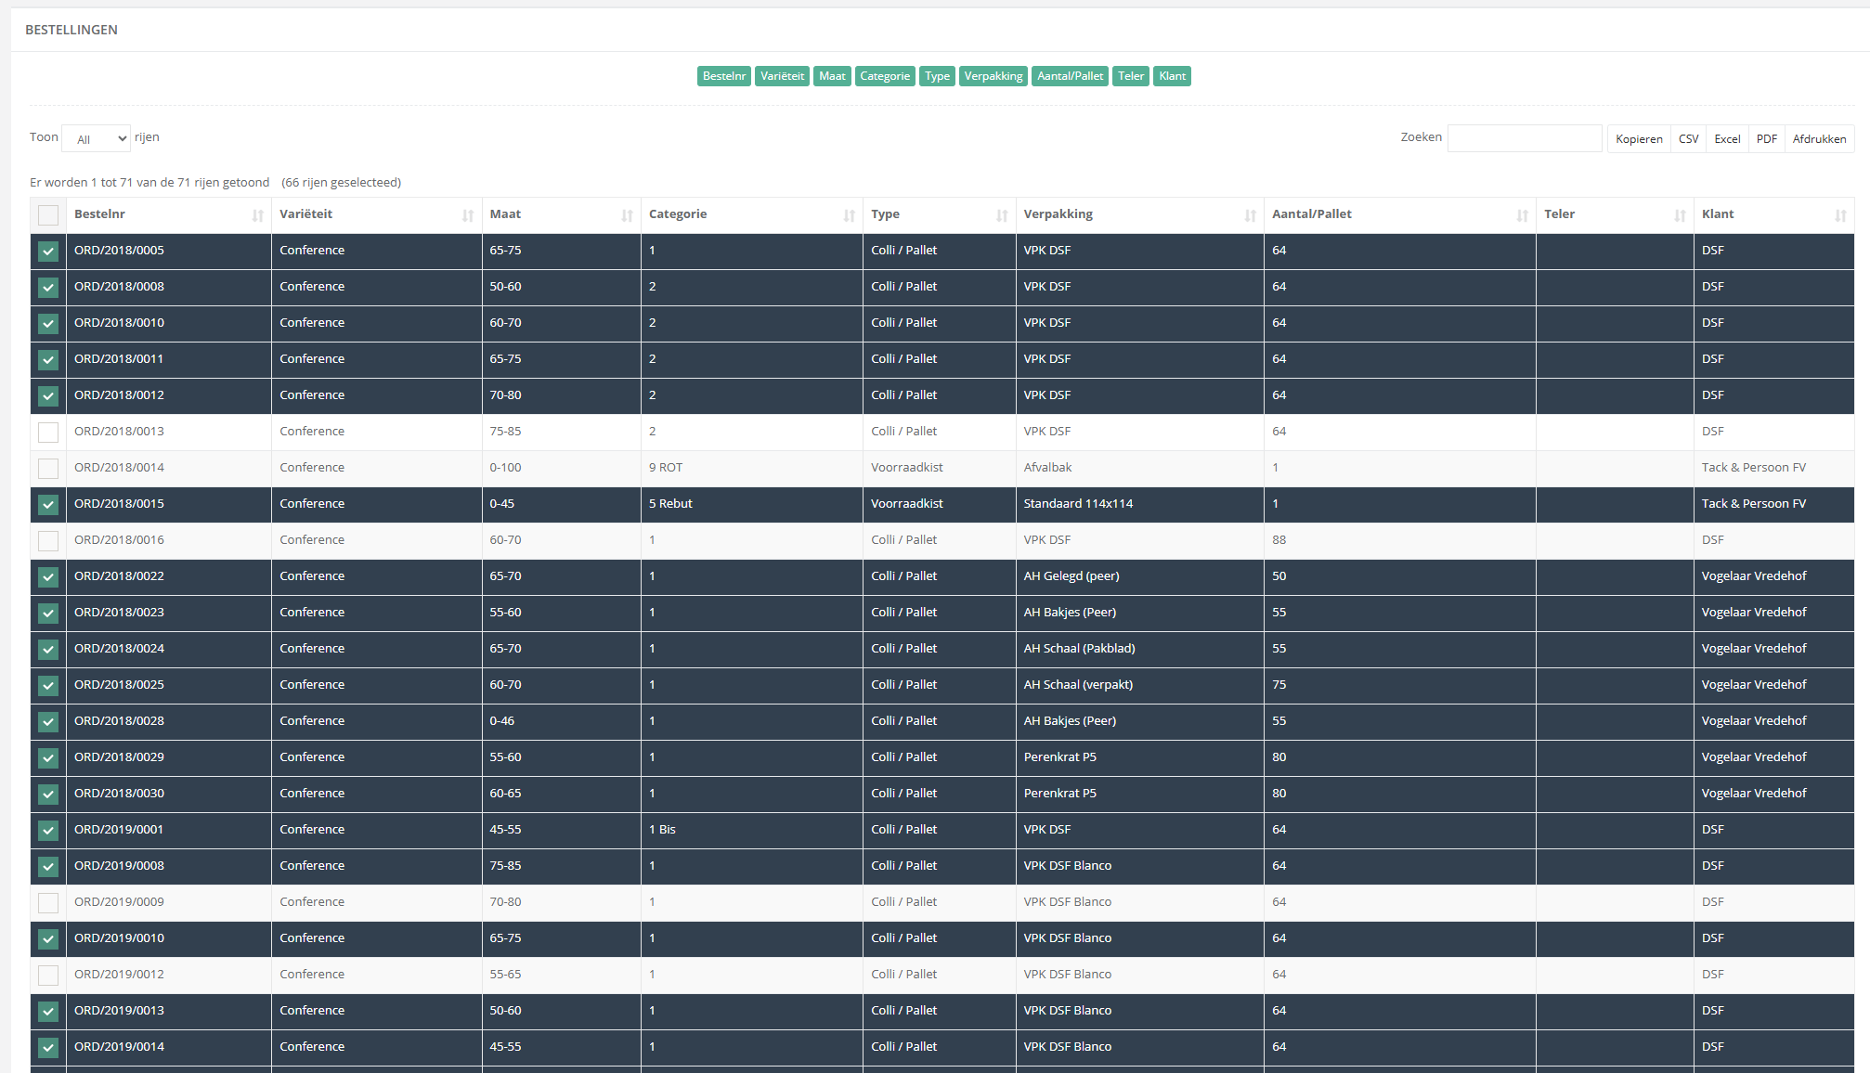Sort by Variëteit column sort icon

click(468, 215)
